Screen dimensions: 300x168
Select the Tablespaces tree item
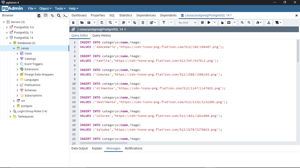coord(25,116)
